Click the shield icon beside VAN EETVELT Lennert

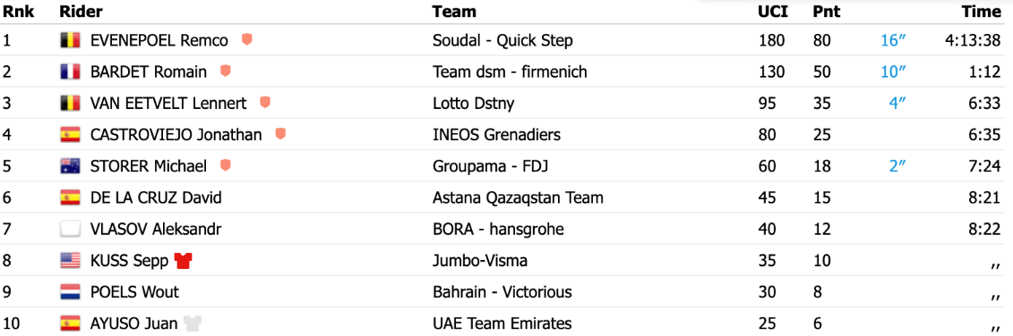265,103
